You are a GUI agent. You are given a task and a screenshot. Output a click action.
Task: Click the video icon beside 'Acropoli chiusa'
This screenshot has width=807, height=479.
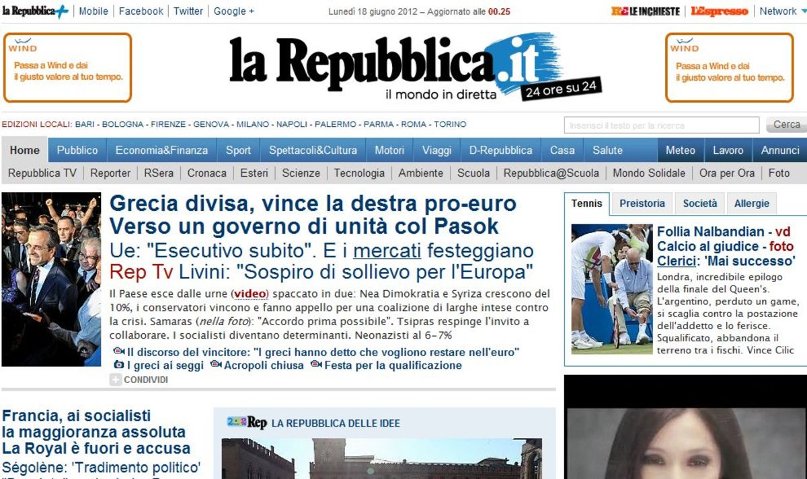click(216, 365)
